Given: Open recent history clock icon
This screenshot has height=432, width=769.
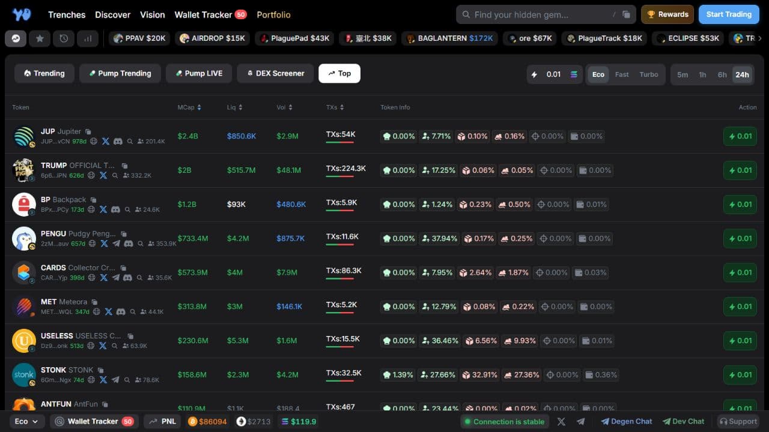Looking at the screenshot, I should tap(64, 38).
